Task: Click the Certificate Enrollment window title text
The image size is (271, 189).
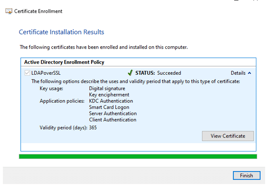Action: [x=38, y=11]
